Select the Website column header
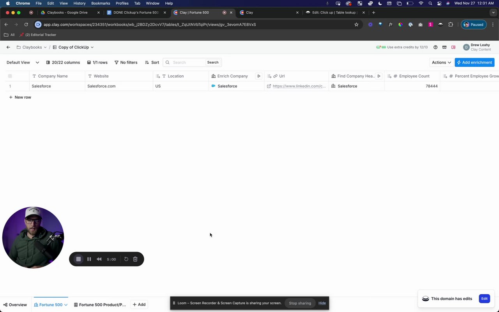Viewport: 499px width, 312px height. click(119, 76)
